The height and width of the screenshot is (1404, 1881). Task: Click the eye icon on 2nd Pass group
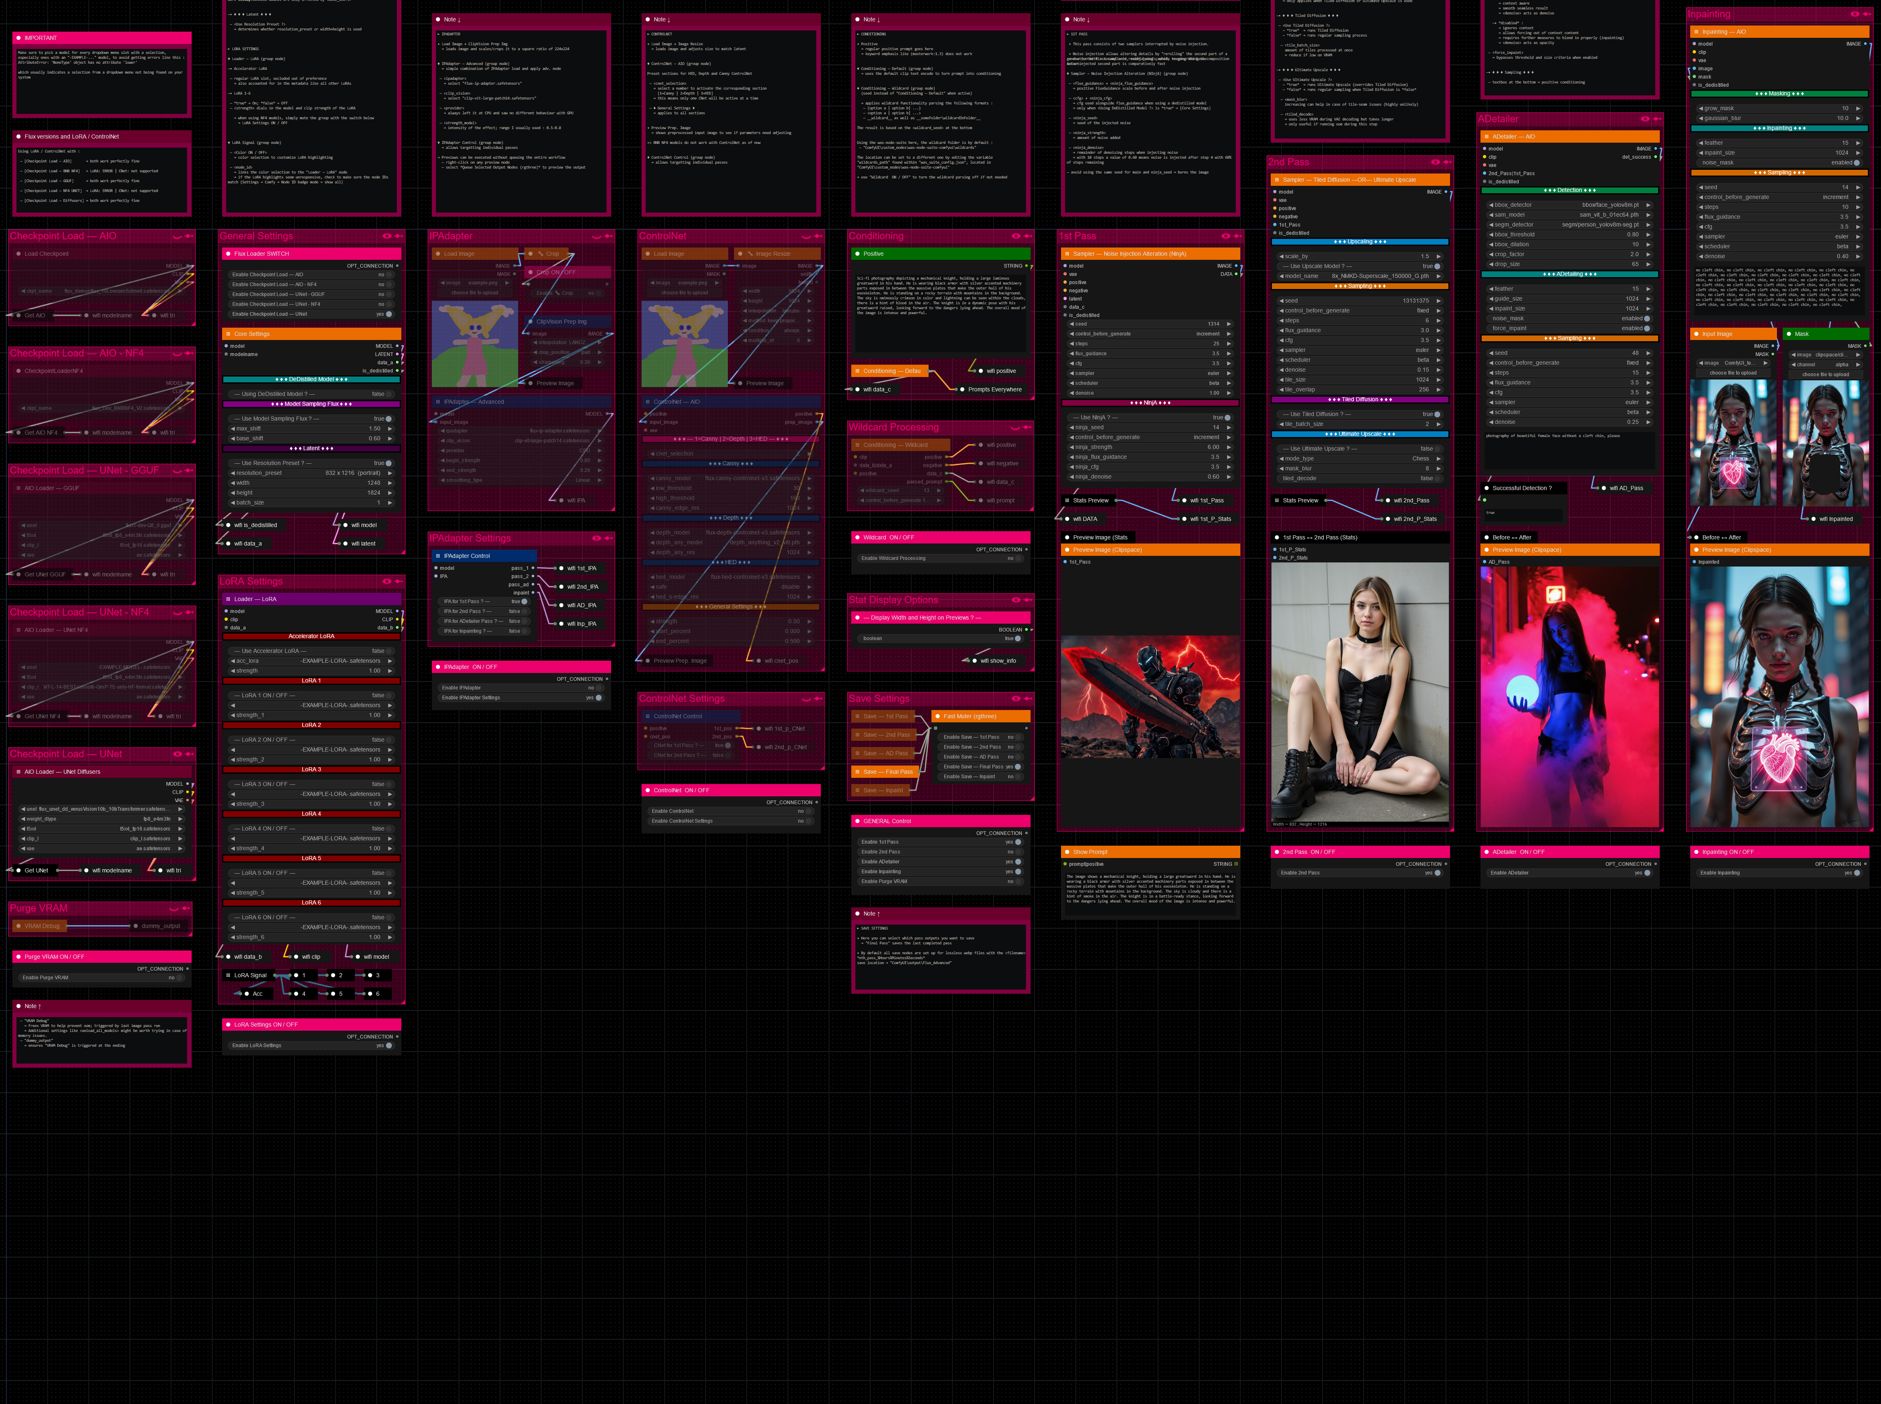pos(1435,162)
